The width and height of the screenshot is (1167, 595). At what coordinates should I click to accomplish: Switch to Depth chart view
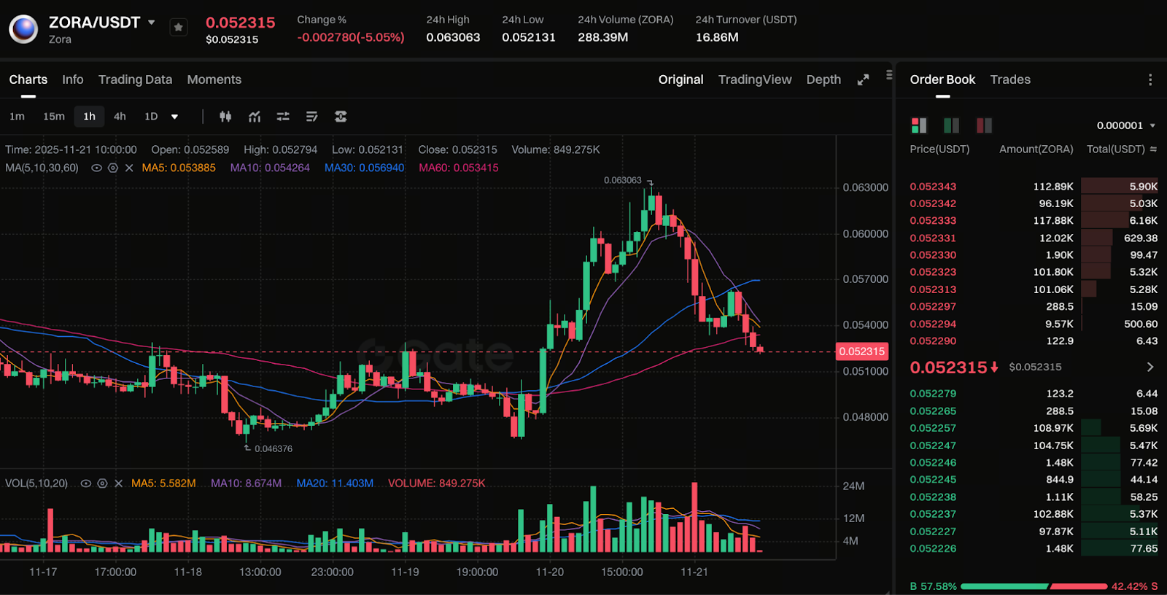[823, 79]
